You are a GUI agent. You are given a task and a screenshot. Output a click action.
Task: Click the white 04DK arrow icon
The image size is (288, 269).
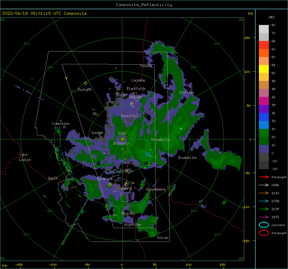click(264, 185)
